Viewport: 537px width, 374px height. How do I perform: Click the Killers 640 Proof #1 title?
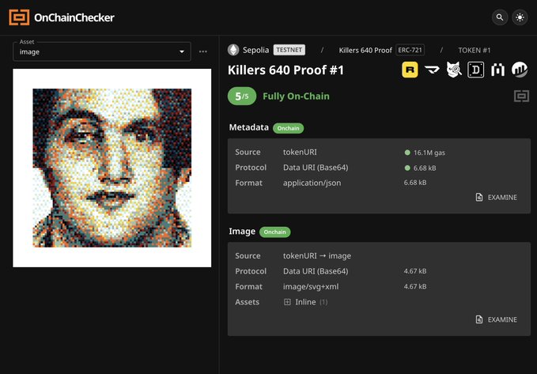tap(286, 70)
